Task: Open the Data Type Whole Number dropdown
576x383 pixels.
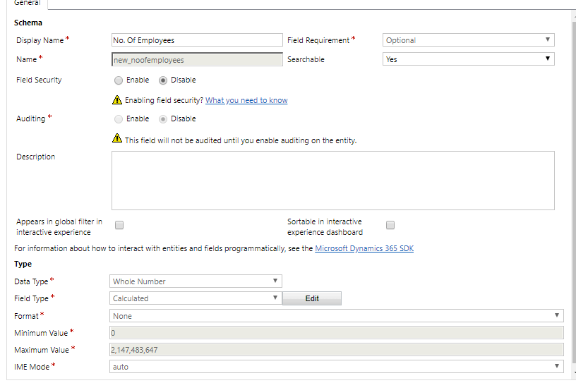Action: coord(196,281)
